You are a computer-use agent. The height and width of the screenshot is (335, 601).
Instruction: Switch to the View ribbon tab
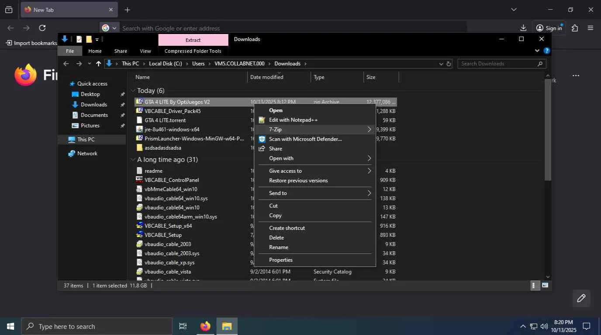(145, 51)
